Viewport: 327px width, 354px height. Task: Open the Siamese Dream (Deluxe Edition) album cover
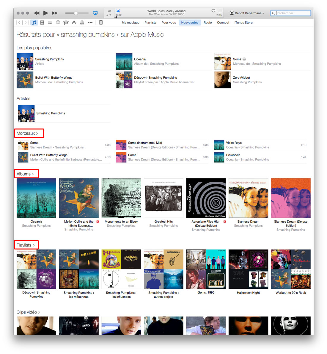click(x=291, y=198)
